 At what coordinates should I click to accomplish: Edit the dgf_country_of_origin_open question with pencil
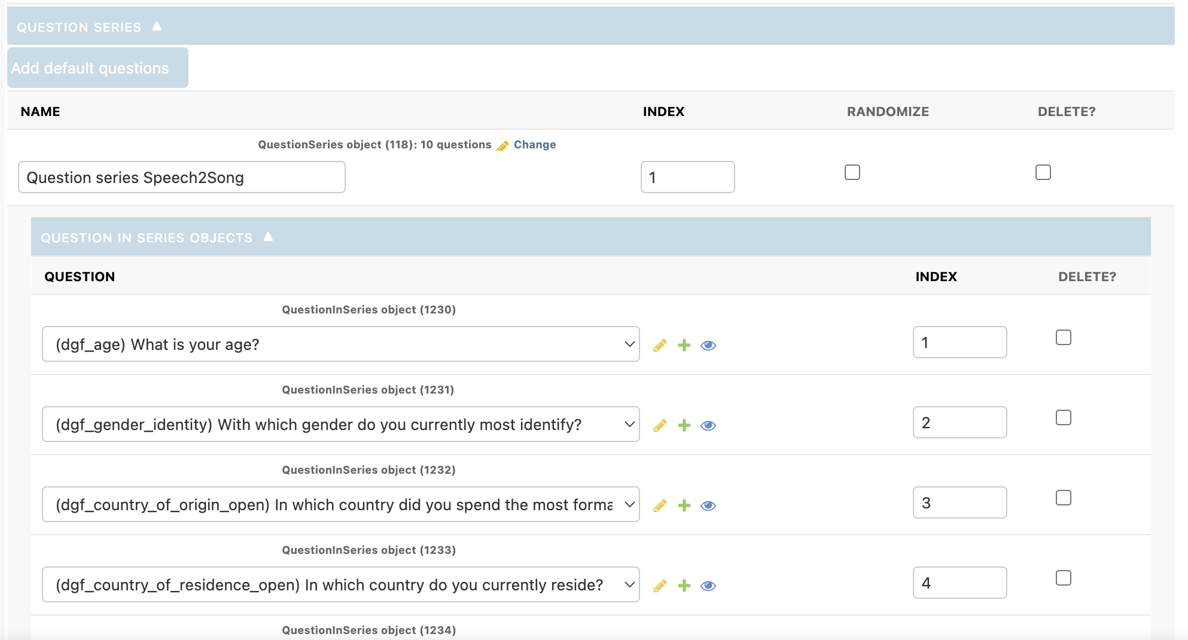(x=660, y=505)
